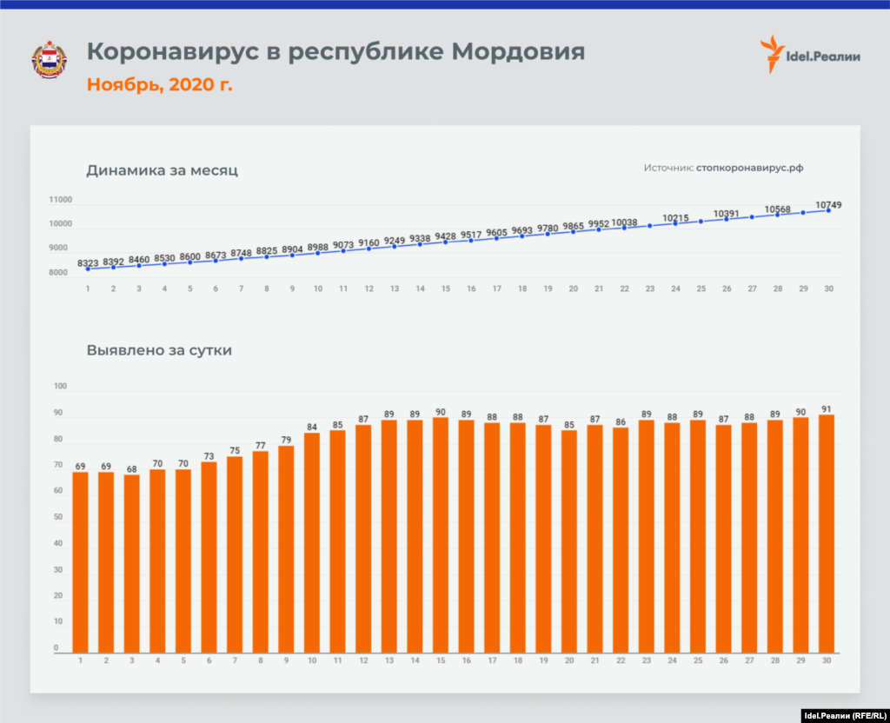Select the line point labeled 8988
The height and width of the screenshot is (723, 890).
317,252
